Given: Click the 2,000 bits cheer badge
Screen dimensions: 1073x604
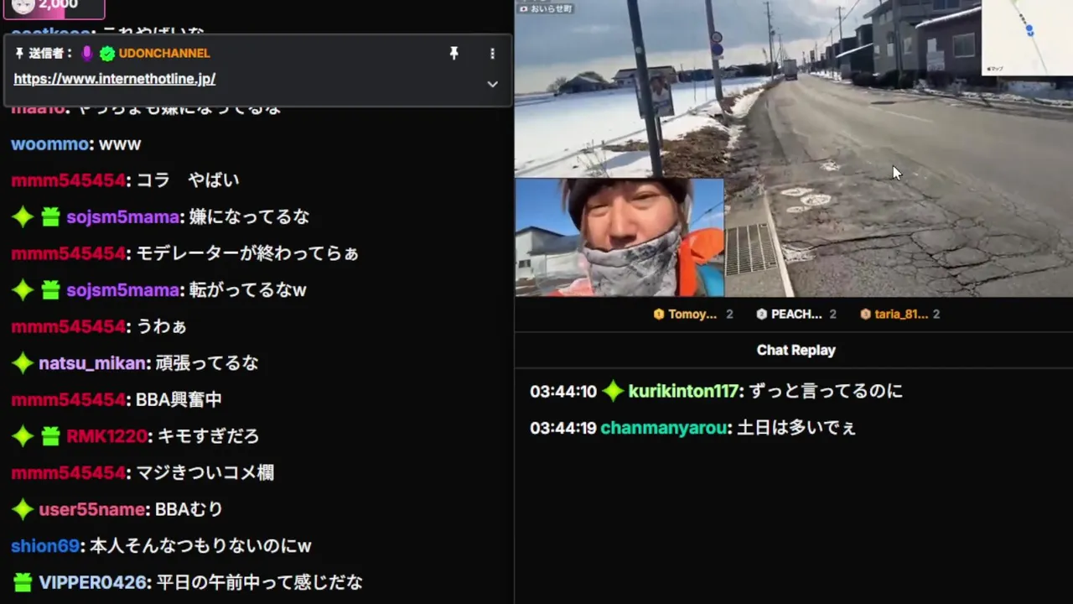Looking at the screenshot, I should click(54, 7).
